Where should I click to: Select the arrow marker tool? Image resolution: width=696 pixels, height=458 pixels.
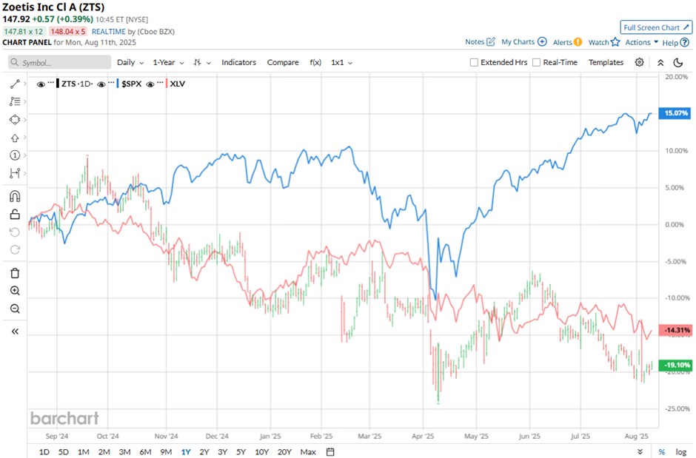(15, 138)
